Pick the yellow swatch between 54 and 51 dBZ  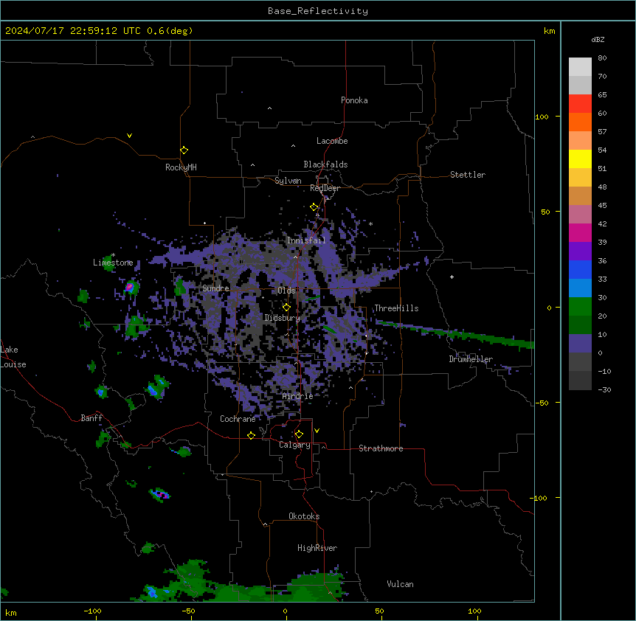[580, 159]
